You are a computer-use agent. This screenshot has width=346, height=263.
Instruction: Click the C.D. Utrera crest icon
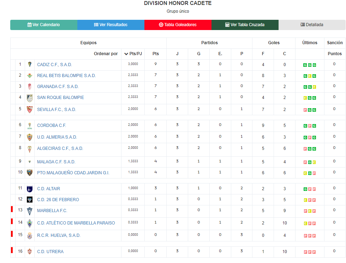click(x=30, y=251)
